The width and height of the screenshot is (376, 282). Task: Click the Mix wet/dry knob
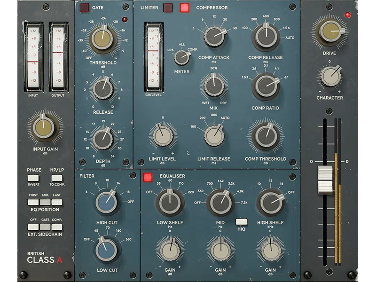coord(213,85)
